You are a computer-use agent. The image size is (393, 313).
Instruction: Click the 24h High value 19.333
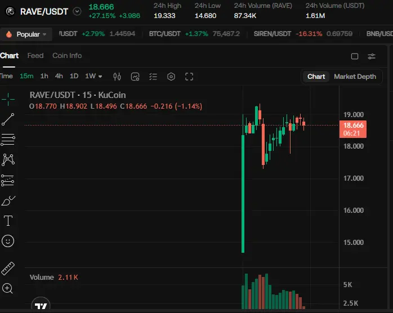(x=164, y=16)
